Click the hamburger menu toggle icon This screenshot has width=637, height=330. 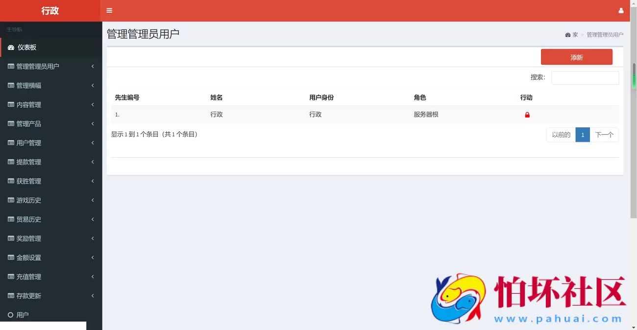(x=109, y=11)
